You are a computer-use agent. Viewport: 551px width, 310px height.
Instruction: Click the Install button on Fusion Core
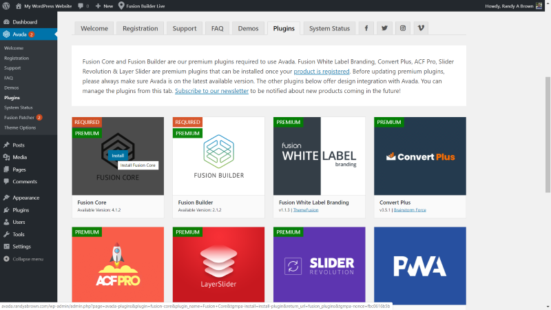click(x=118, y=156)
